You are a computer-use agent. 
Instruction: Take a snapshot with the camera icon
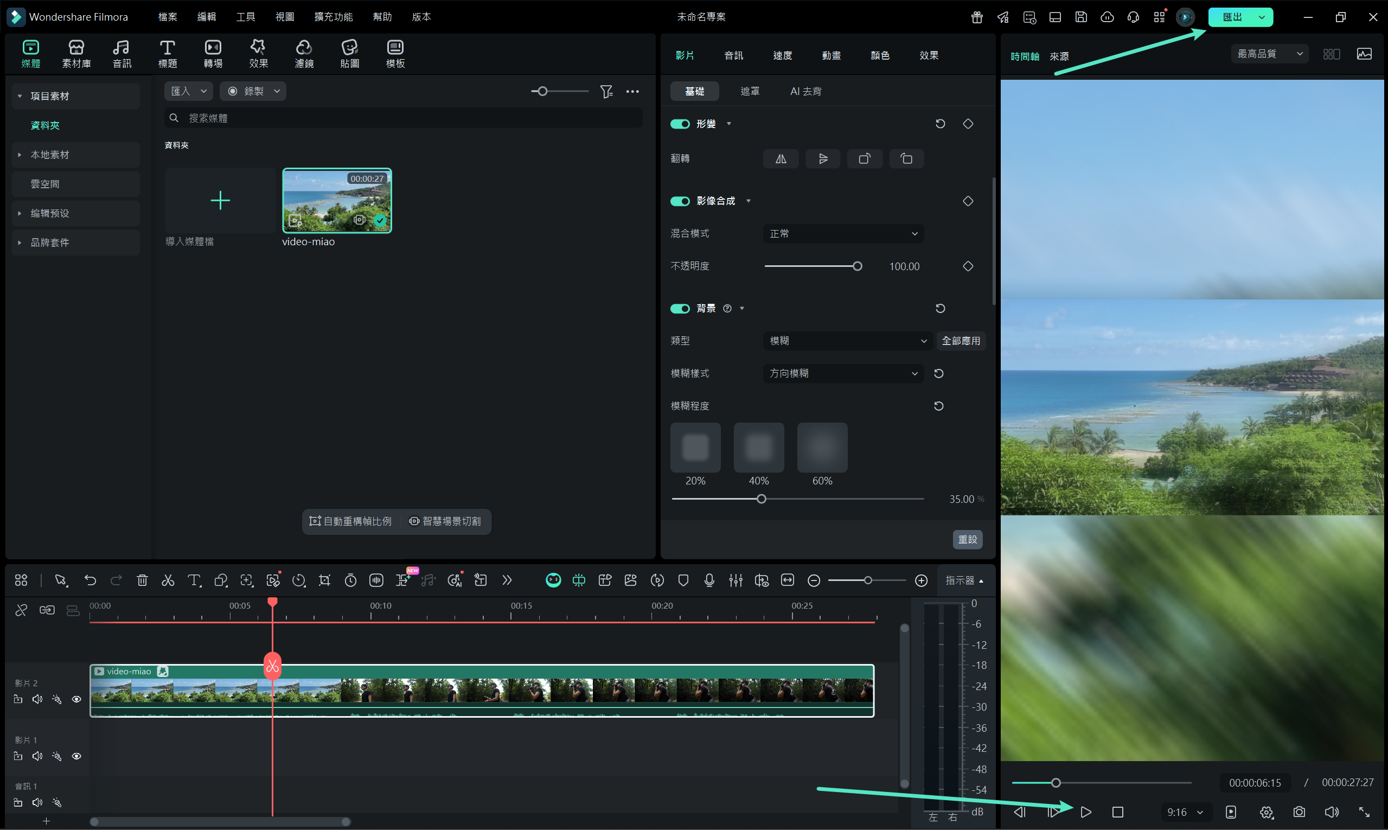(1299, 812)
